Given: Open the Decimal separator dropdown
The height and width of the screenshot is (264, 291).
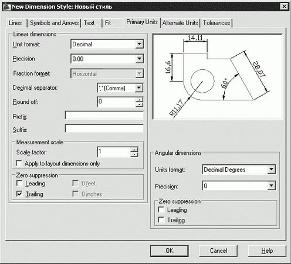Looking at the screenshot, I should click(x=138, y=88).
